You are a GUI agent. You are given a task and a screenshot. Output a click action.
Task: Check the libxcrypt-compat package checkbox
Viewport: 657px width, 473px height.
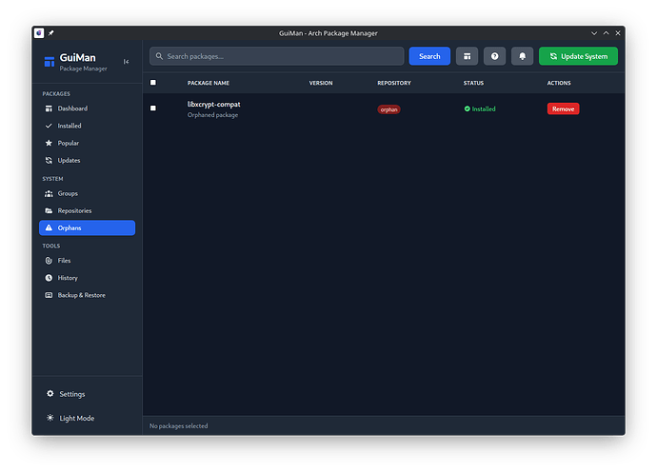tap(153, 108)
